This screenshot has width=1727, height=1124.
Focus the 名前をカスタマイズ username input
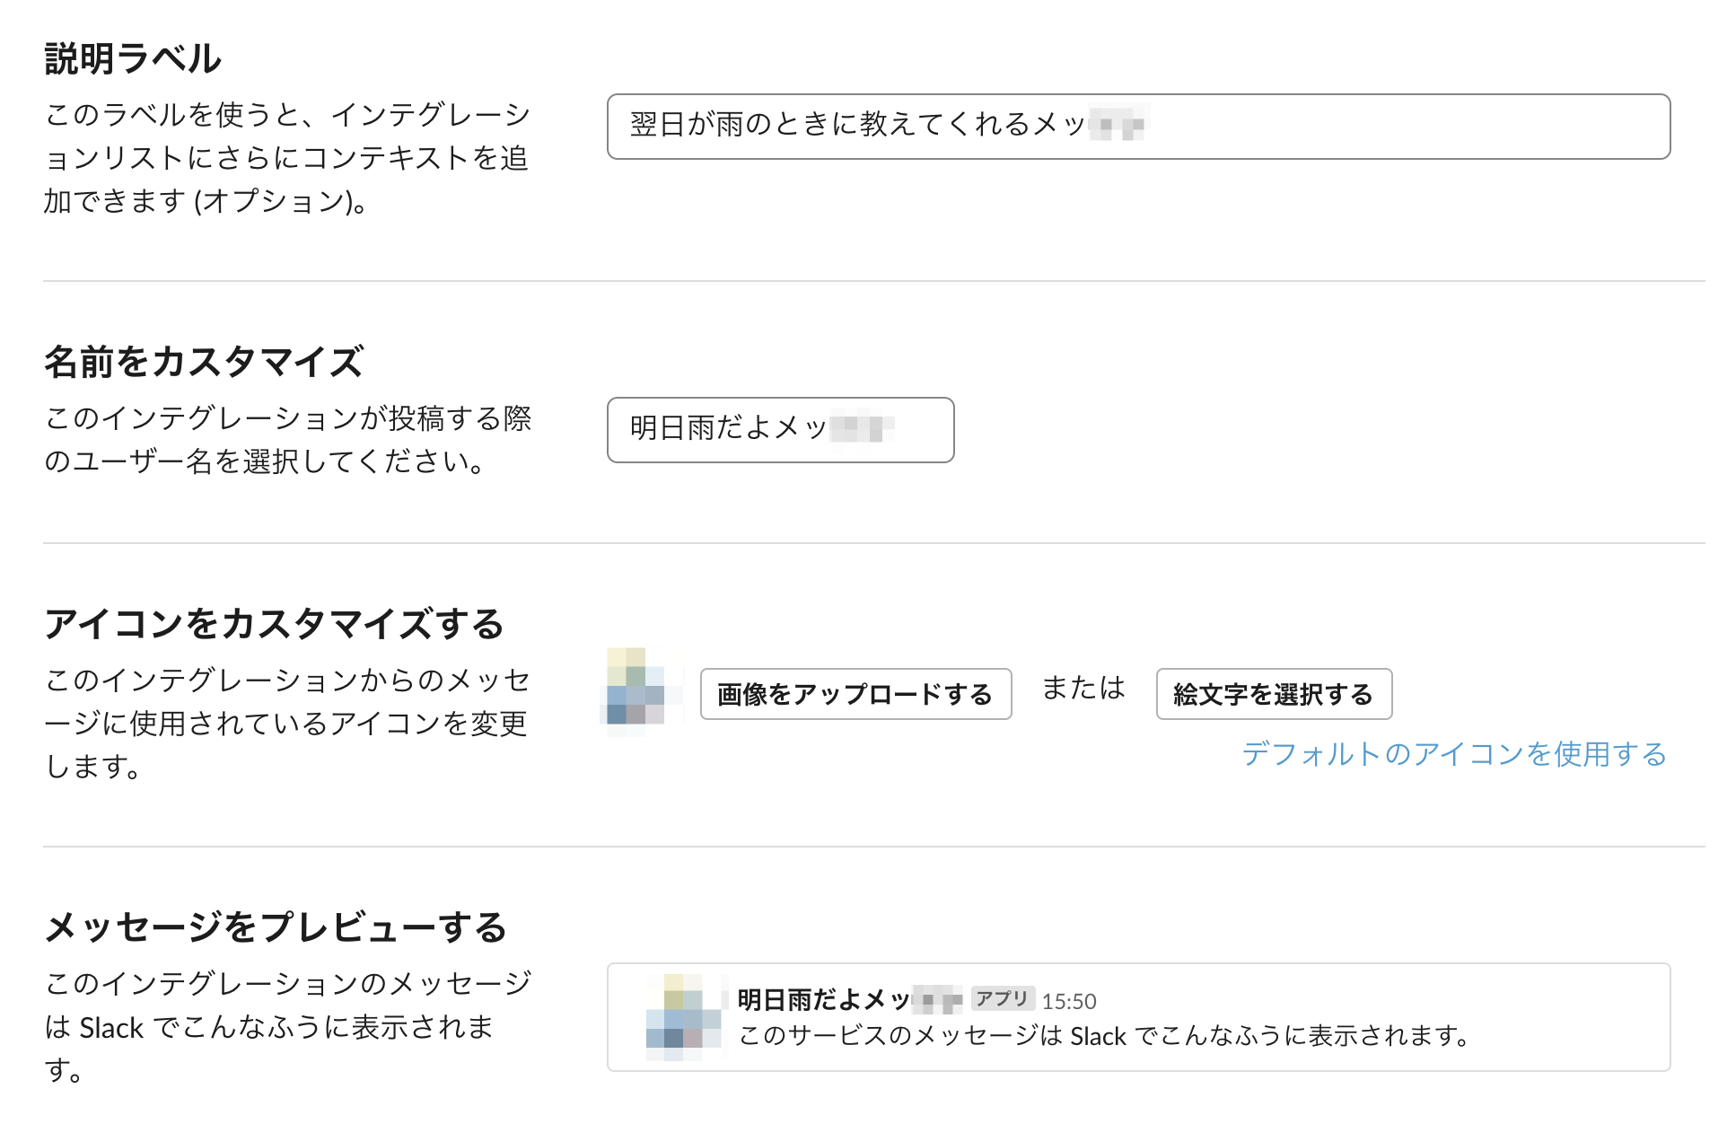click(779, 430)
